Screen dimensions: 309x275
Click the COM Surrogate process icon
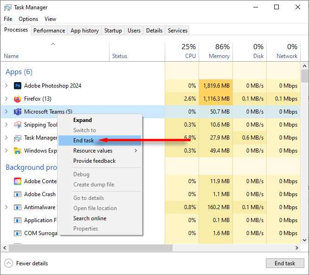(x=18, y=233)
